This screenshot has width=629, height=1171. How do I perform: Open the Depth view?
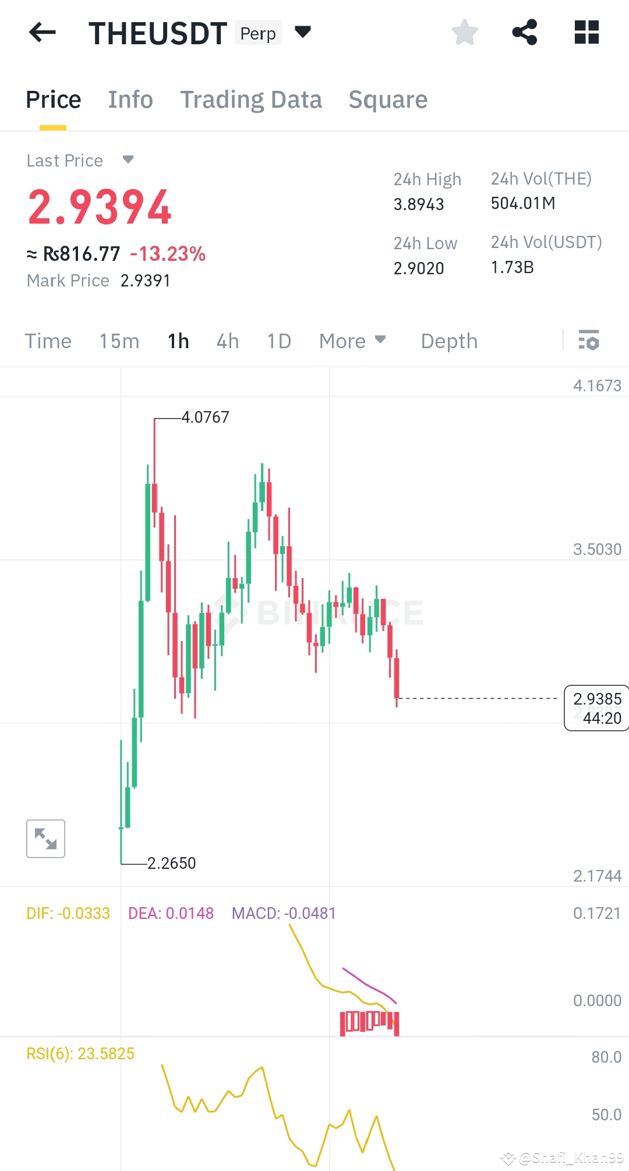click(448, 341)
